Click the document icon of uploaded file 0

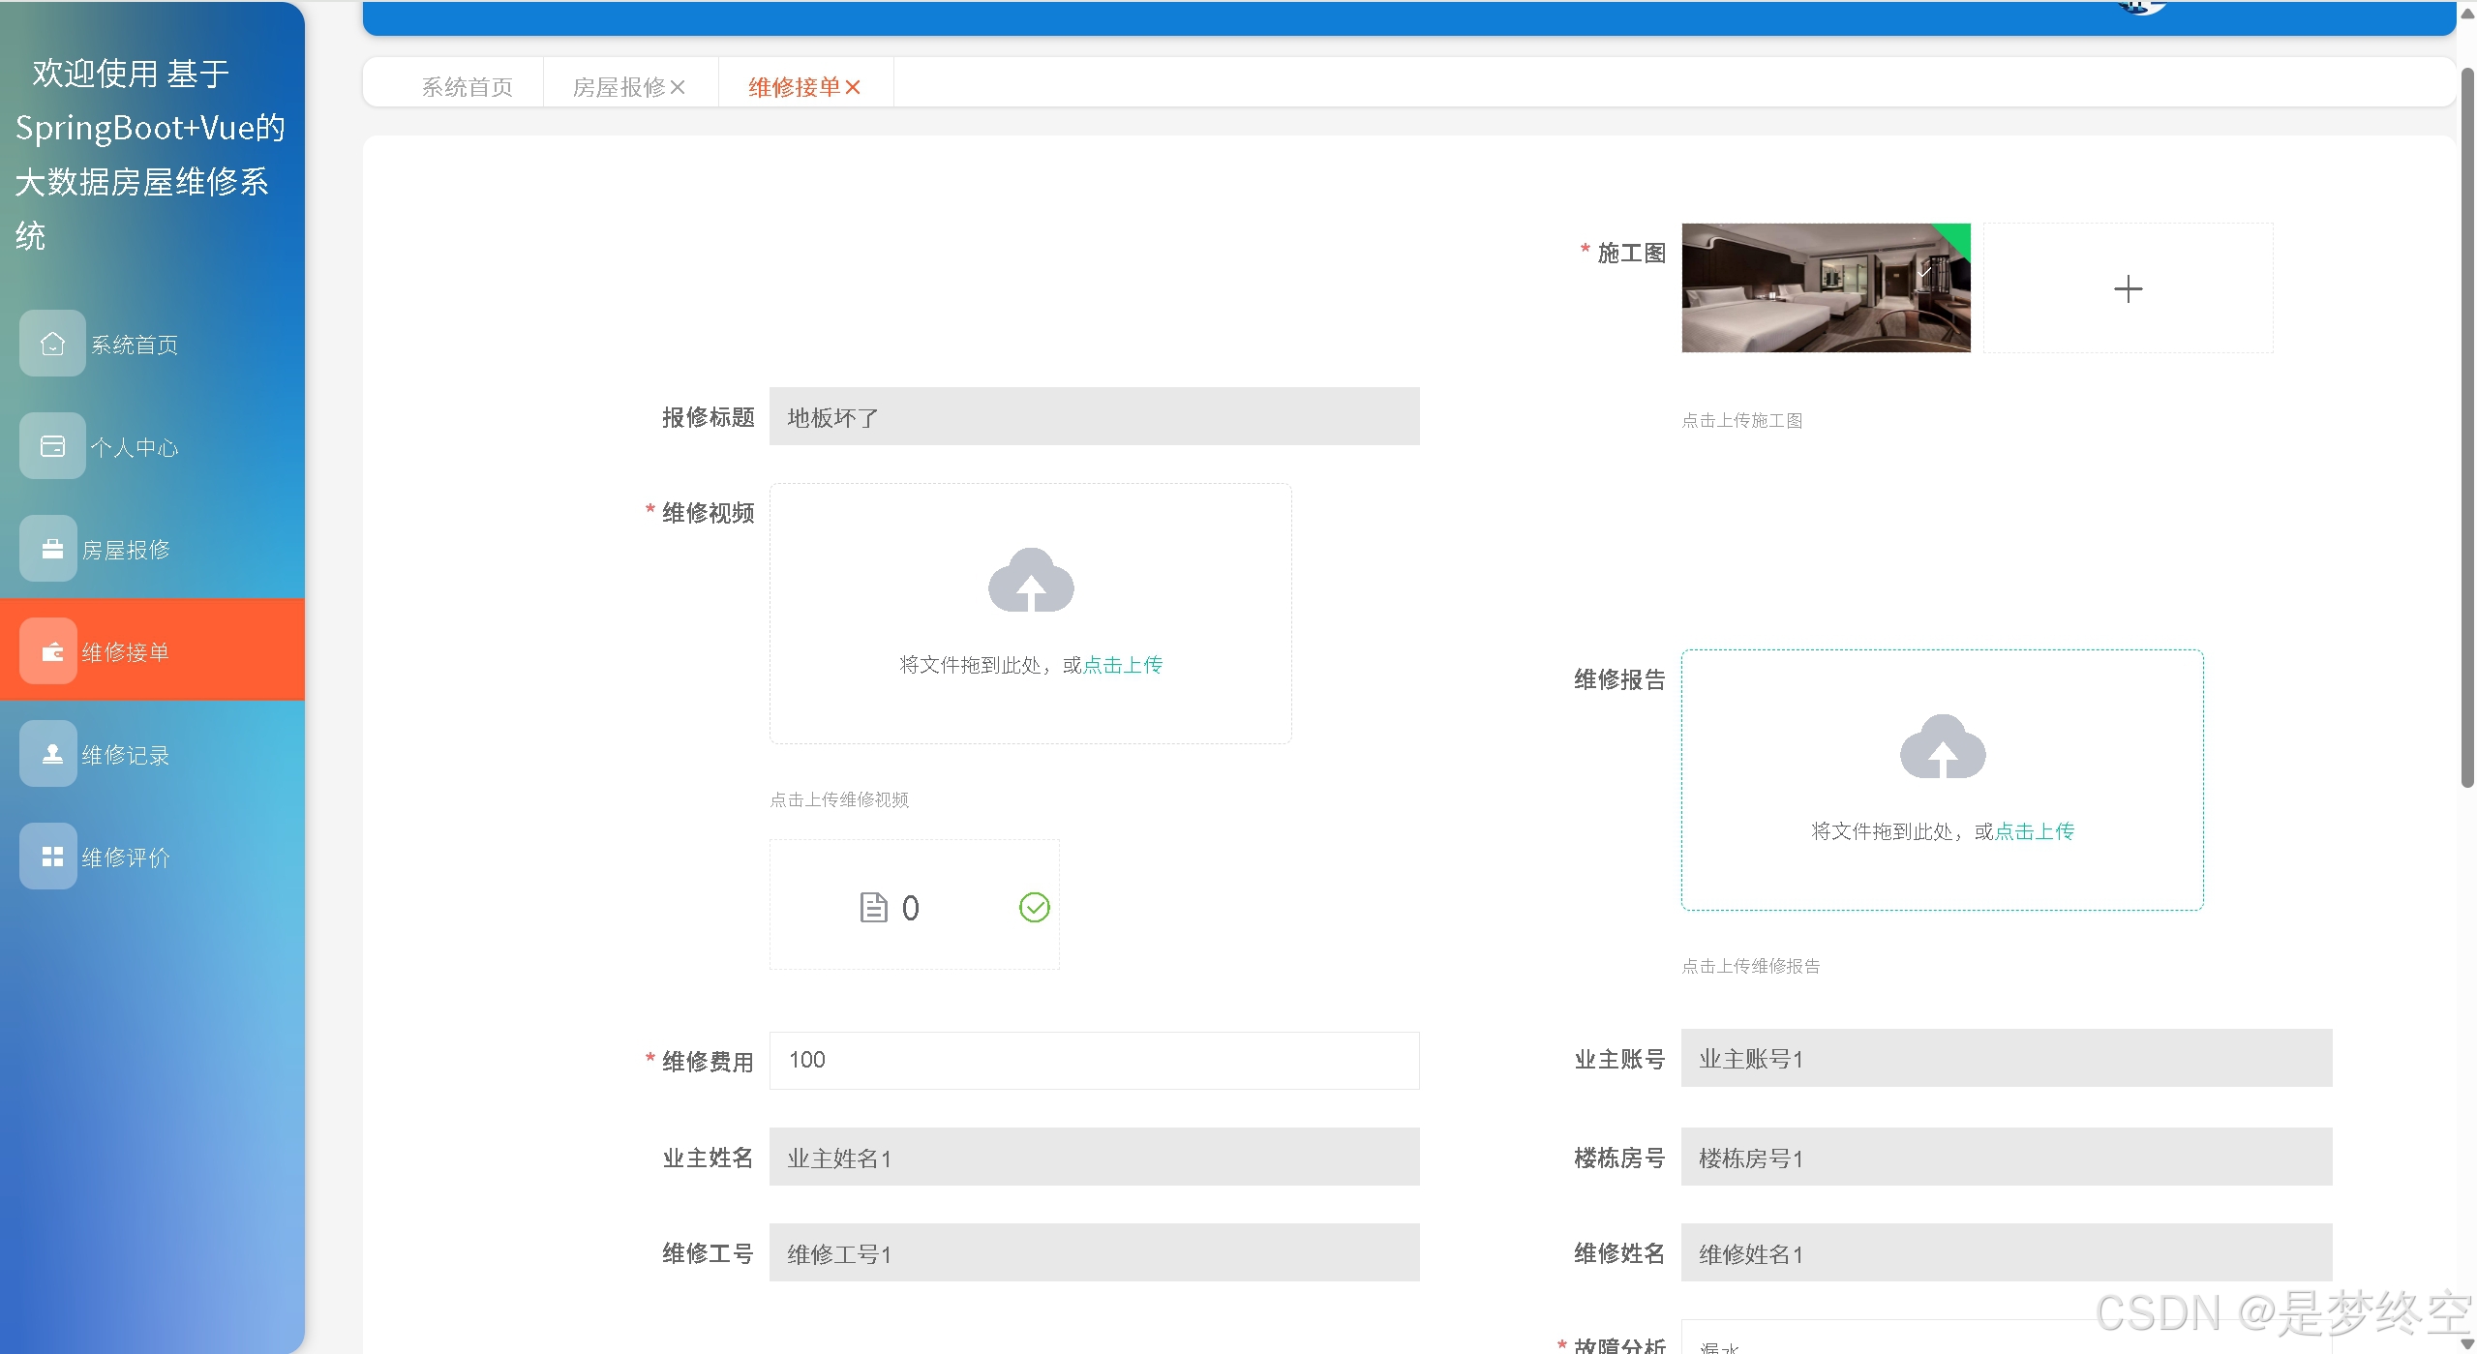point(873,907)
